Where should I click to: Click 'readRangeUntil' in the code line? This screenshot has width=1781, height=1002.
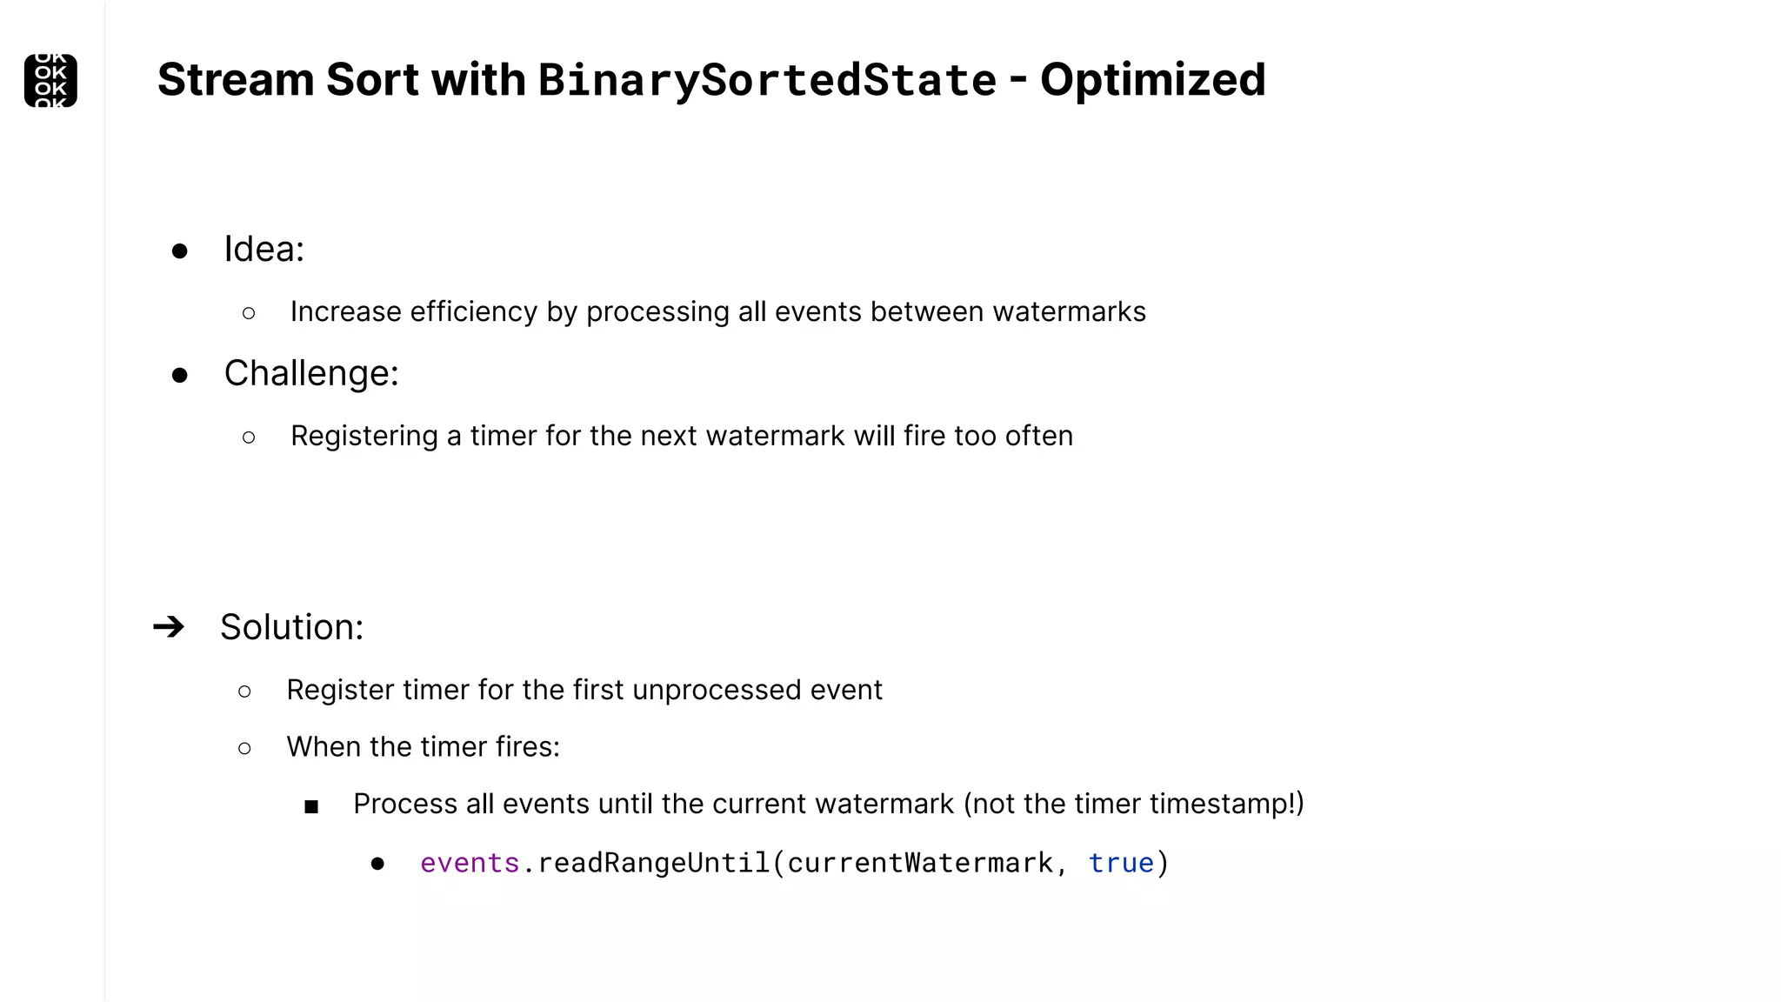tap(654, 863)
